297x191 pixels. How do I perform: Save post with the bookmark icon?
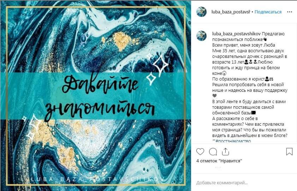(x=289, y=151)
